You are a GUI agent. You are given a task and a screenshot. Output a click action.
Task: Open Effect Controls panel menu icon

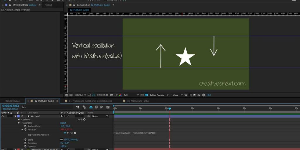(x=40, y=5)
